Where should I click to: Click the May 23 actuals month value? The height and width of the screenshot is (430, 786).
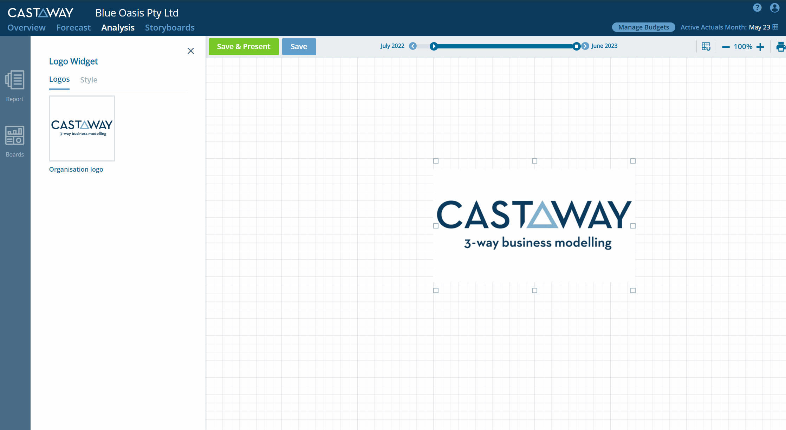click(759, 27)
